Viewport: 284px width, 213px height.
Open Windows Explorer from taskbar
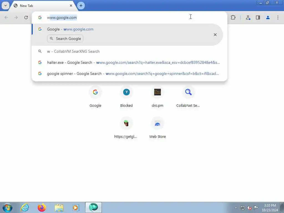click(x=59, y=207)
